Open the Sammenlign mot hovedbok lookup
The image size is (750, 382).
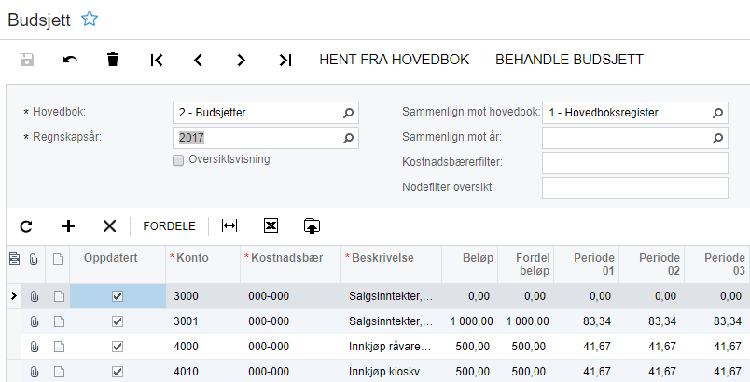pos(717,113)
